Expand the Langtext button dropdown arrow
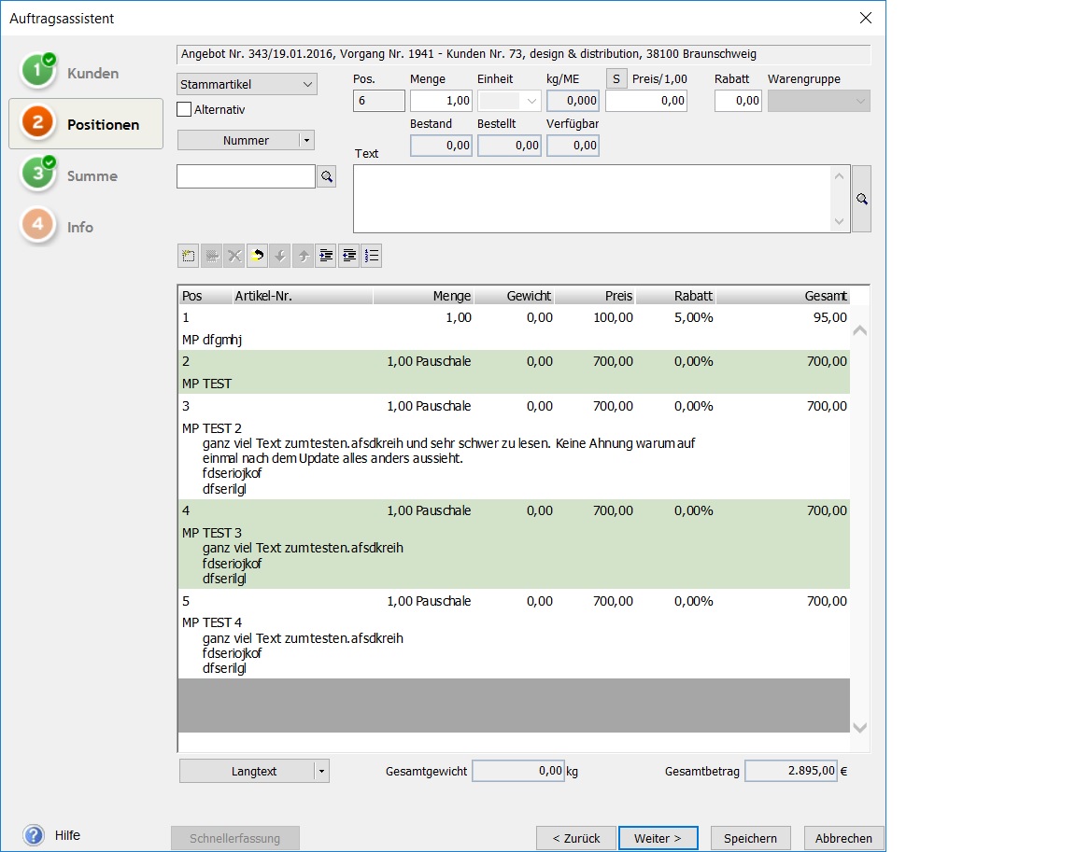The image size is (1076, 852). [321, 771]
